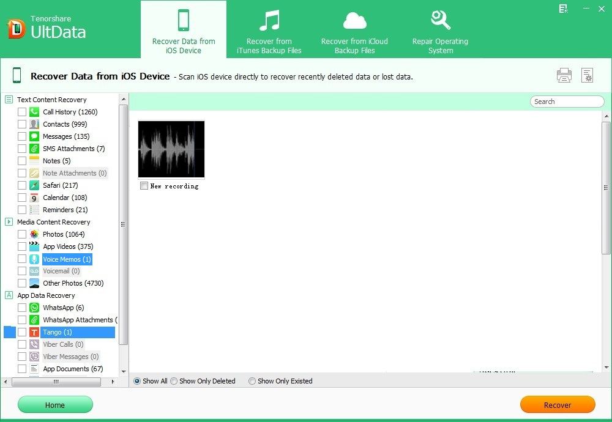This screenshot has height=422, width=612.
Task: Collapse the Media Content Recovery group
Action: [x=9, y=221]
